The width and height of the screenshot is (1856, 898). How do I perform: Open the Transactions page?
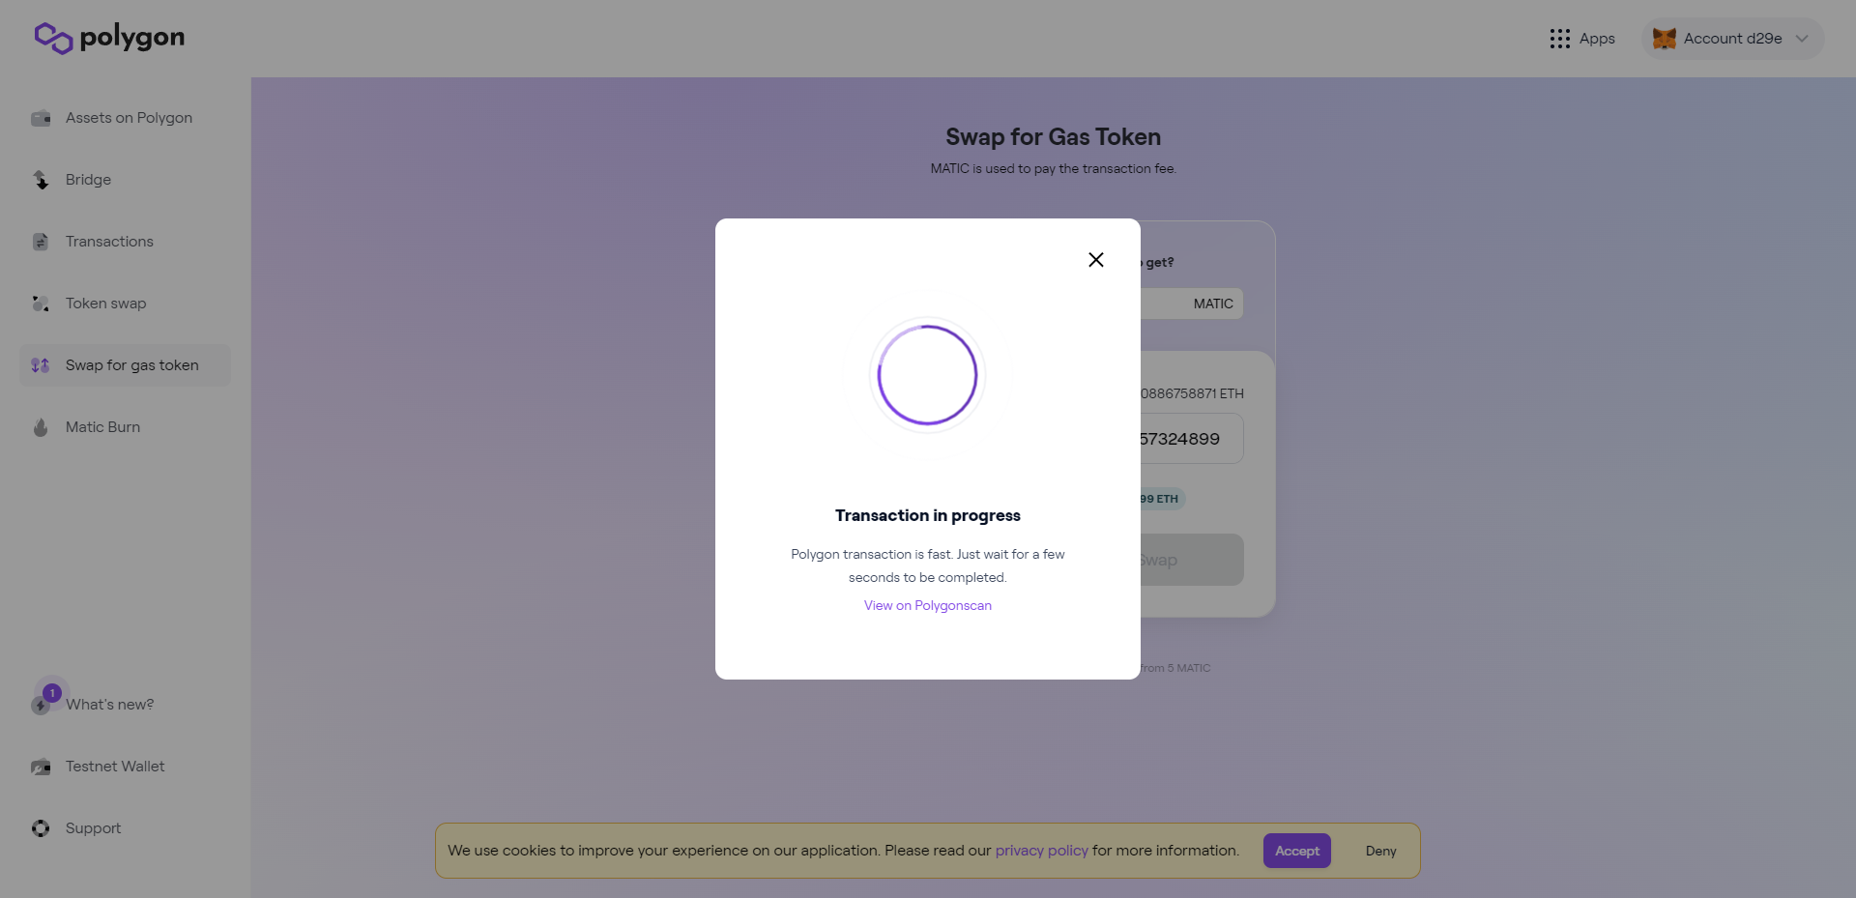(x=125, y=242)
